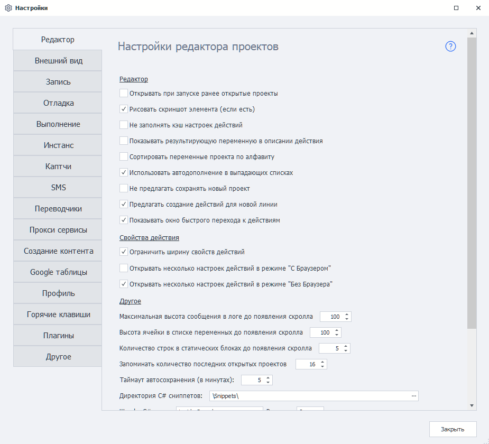Maximize the Настройки window
Viewport: 489px width, 444px height.
tap(456, 8)
